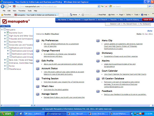
Task: Click the Manu Clip cube icon
Action: (x=98, y=41)
